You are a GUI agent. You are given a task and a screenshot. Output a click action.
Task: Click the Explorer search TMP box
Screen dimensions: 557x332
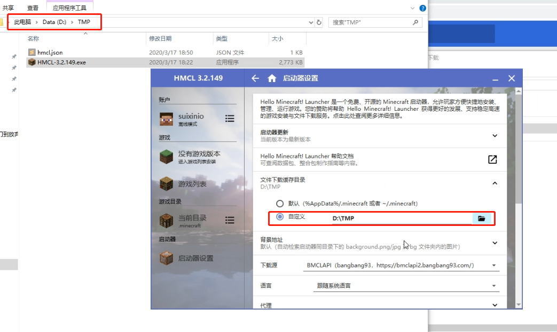click(x=375, y=22)
